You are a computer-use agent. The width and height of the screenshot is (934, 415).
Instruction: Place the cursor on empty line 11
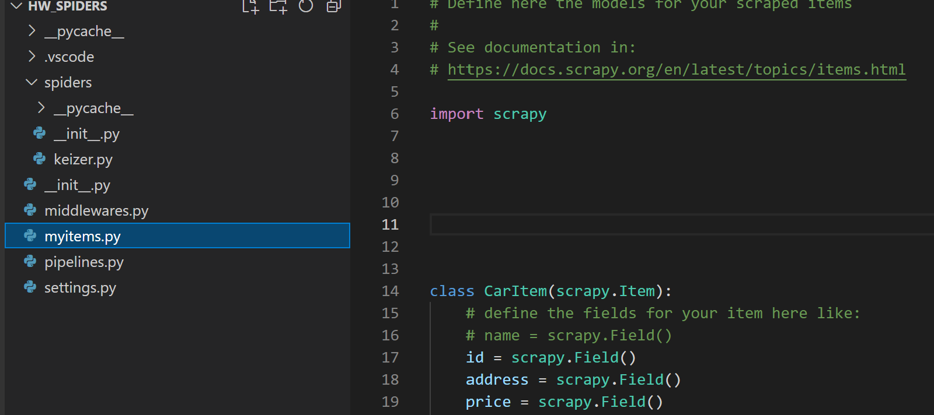pyautogui.click(x=682, y=224)
